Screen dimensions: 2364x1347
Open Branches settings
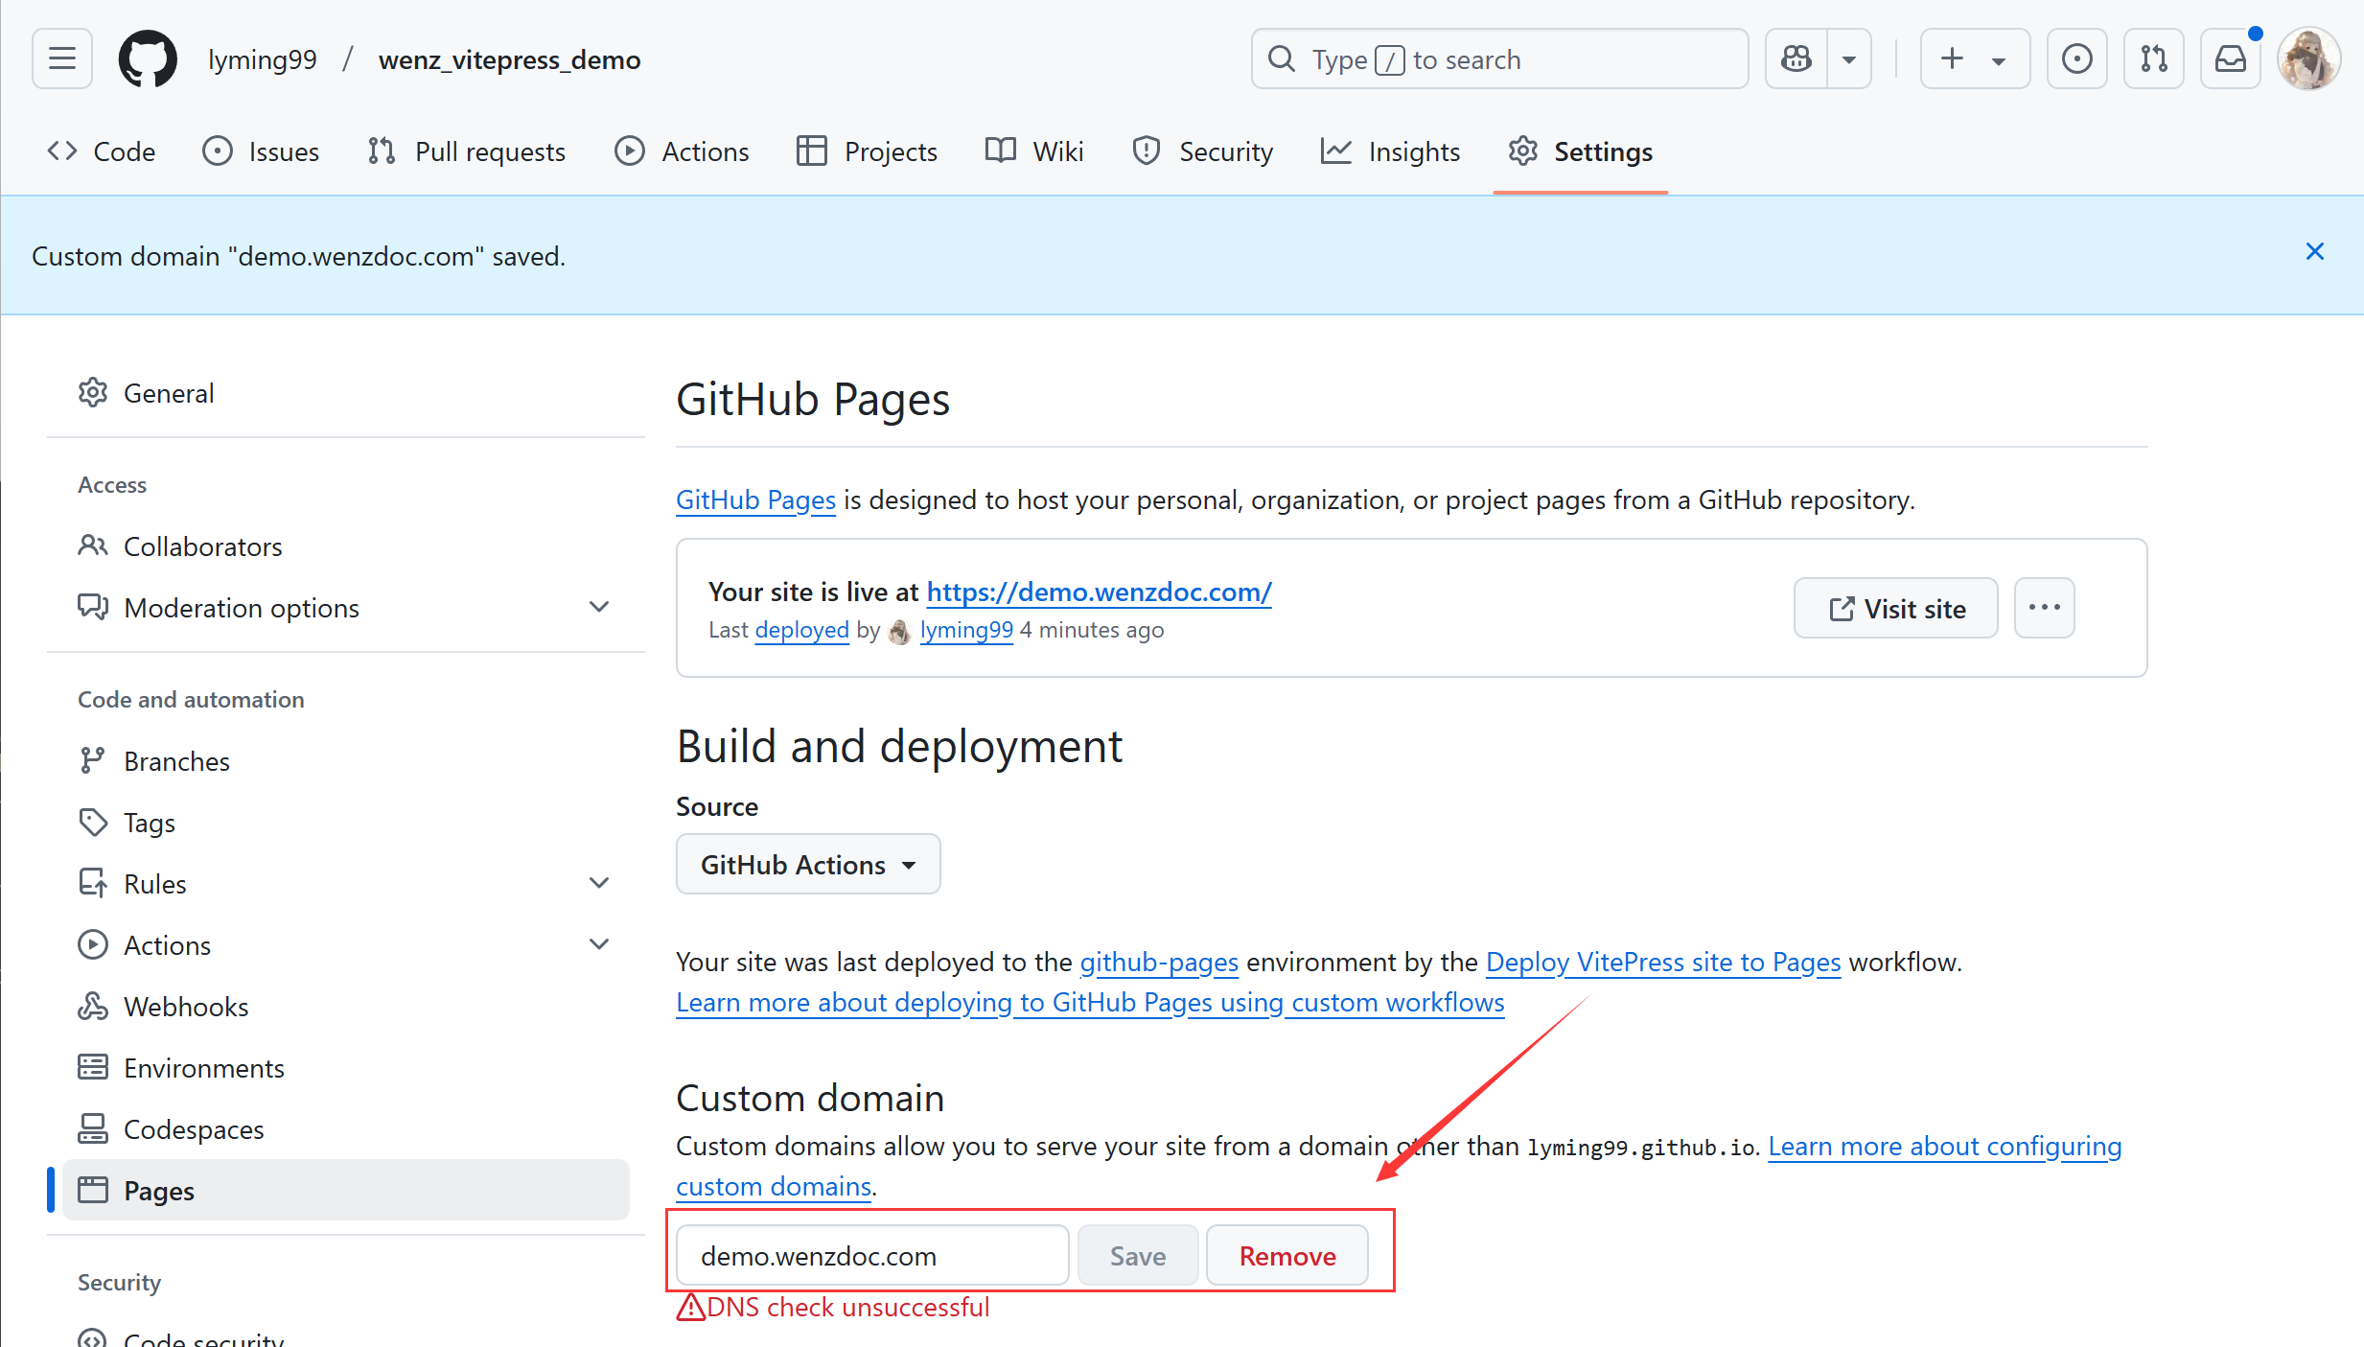click(x=346, y=761)
